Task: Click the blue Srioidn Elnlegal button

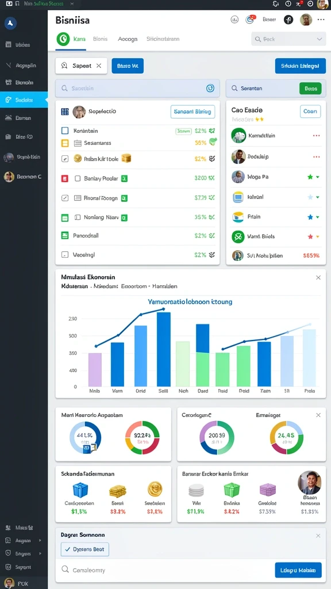Action: click(x=300, y=66)
